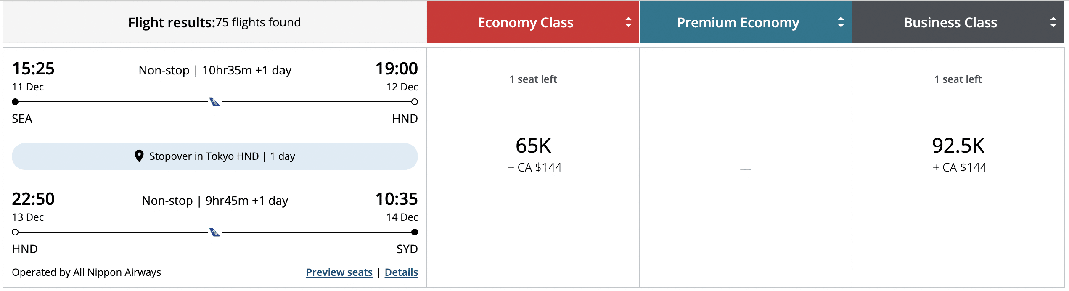Click the Stopover in Tokyo HND badge
Viewport: 1069px width, 291px height.
pos(214,156)
